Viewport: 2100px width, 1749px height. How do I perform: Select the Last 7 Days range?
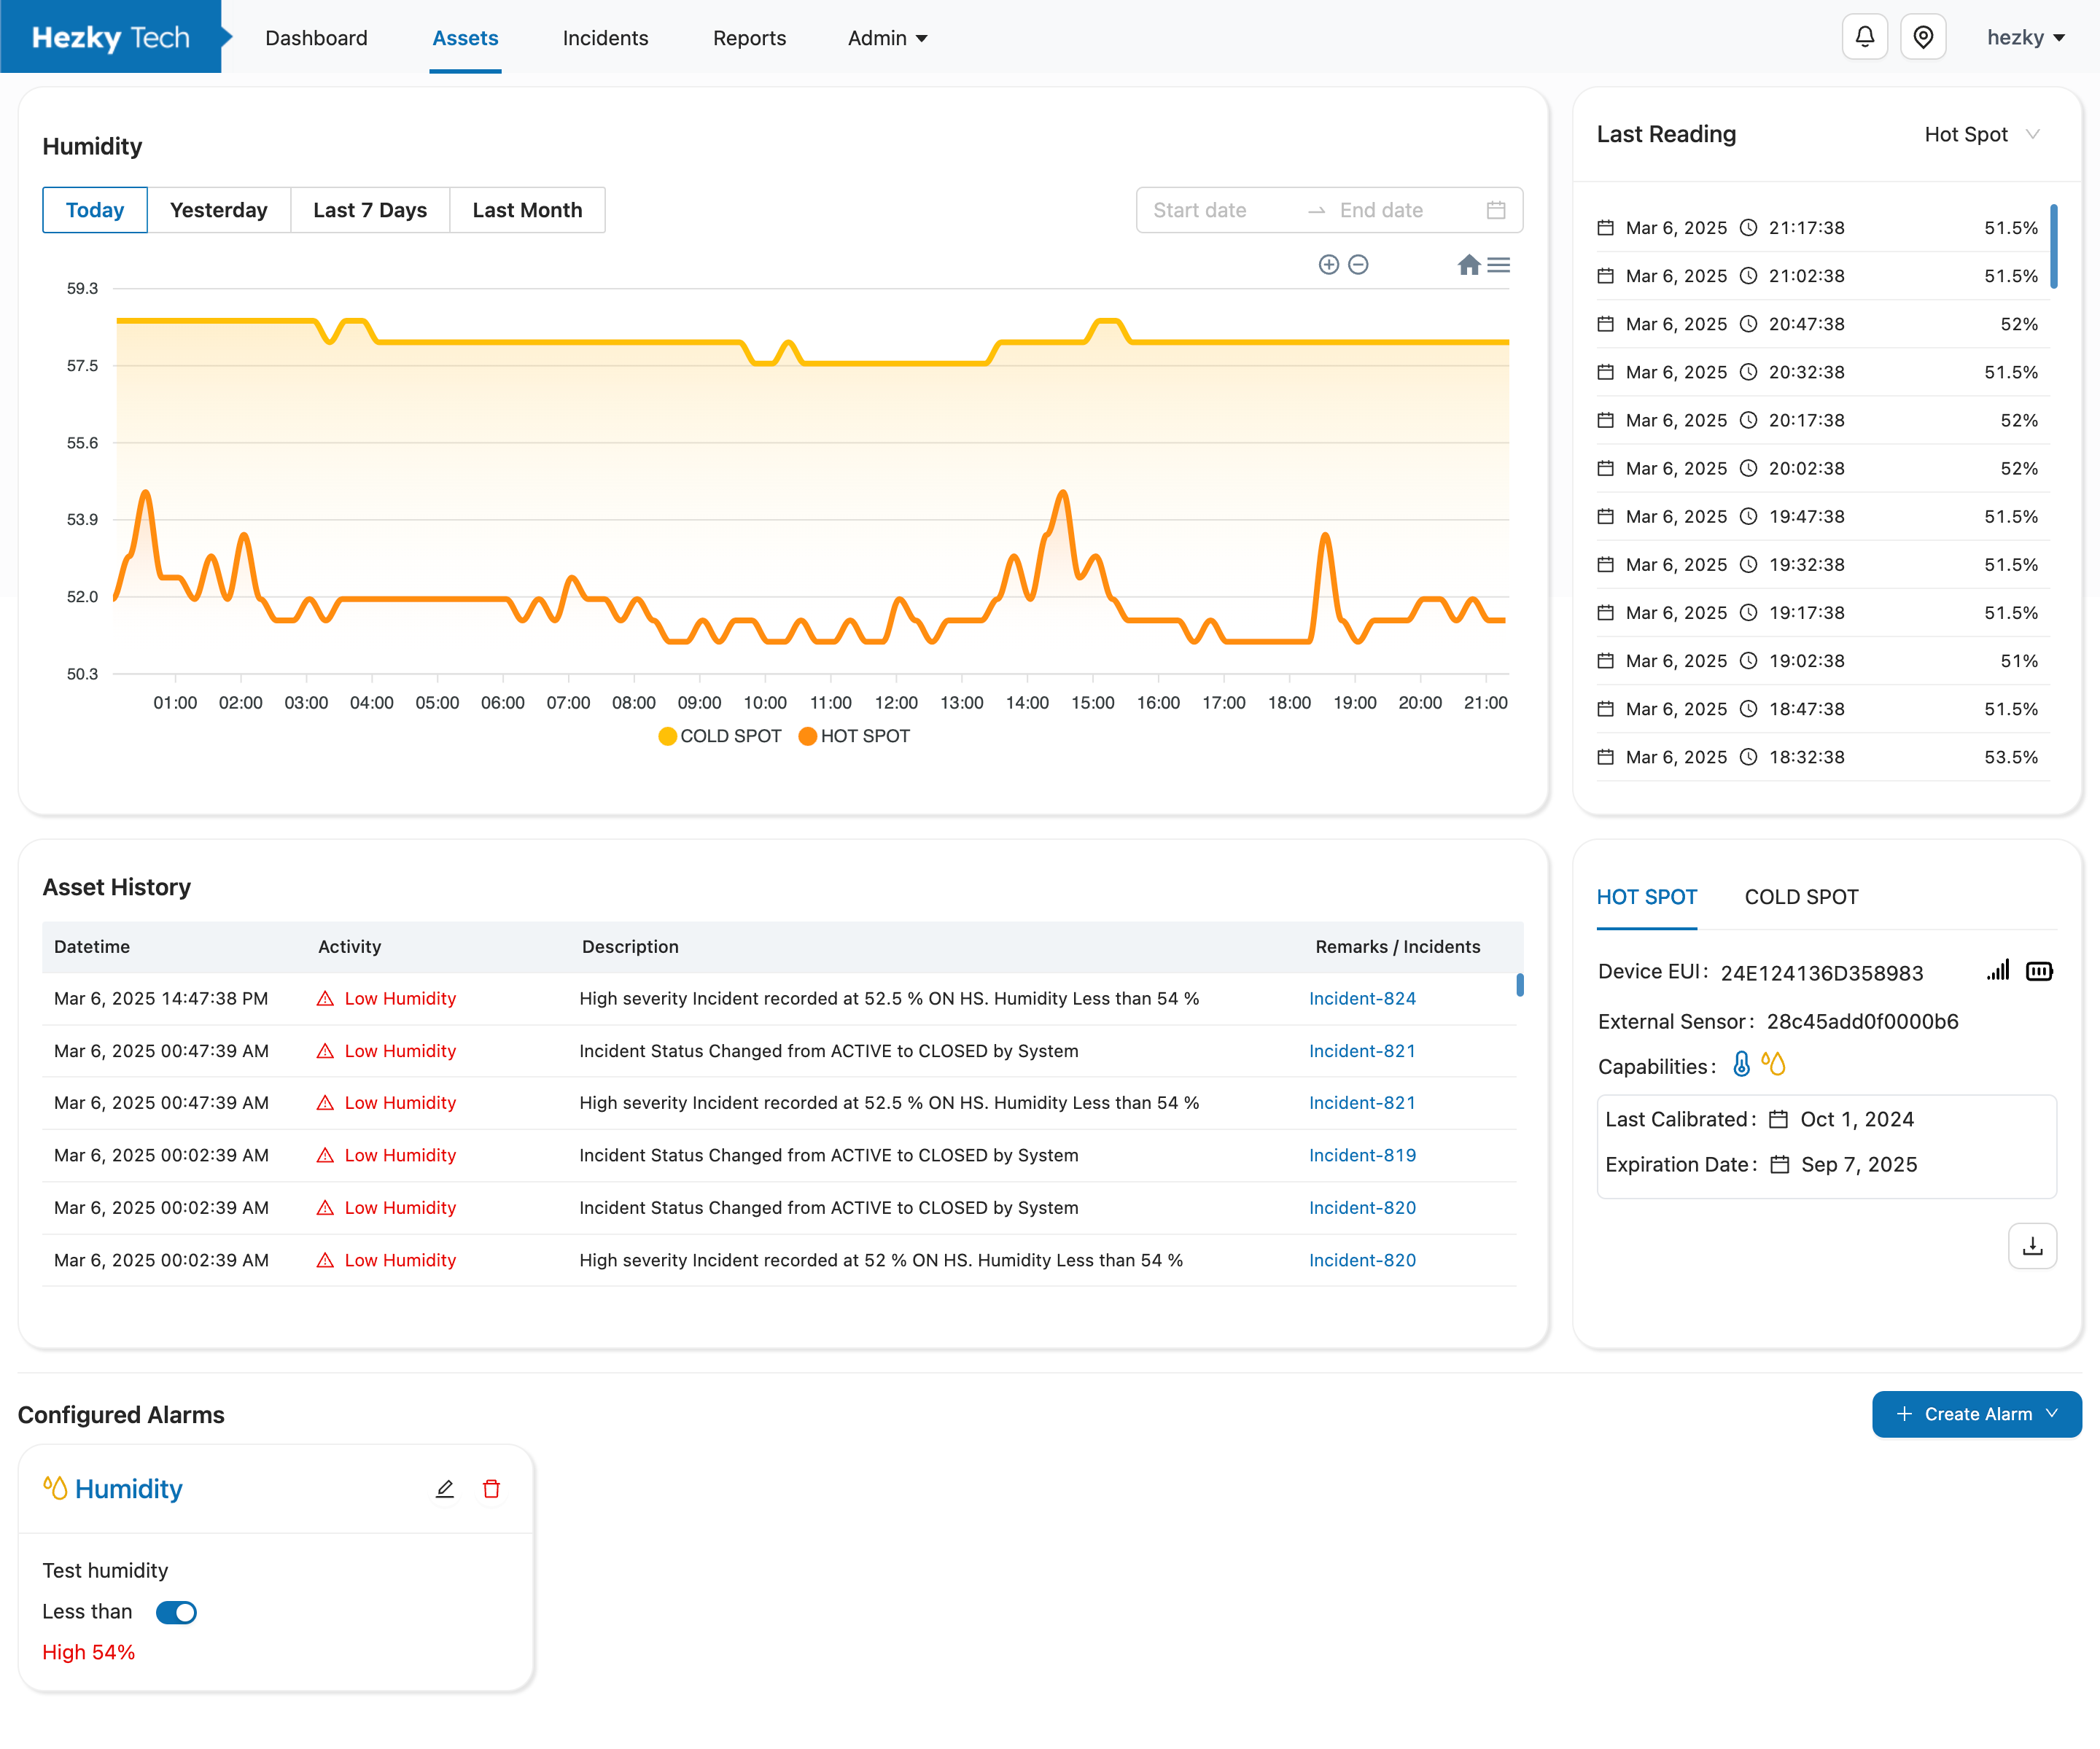[x=369, y=210]
